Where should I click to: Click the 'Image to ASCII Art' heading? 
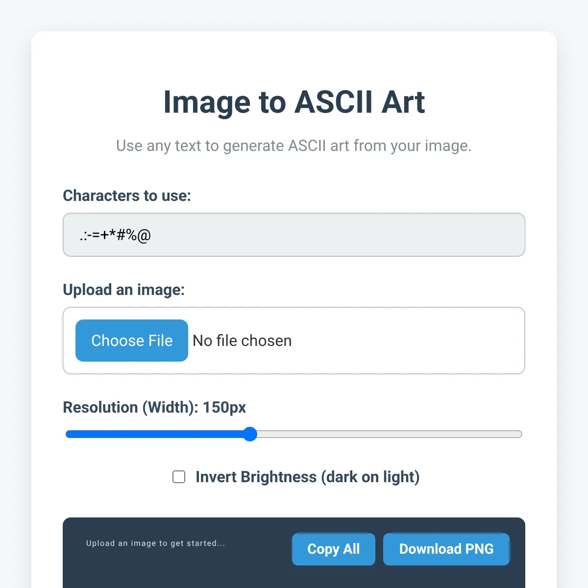(294, 102)
